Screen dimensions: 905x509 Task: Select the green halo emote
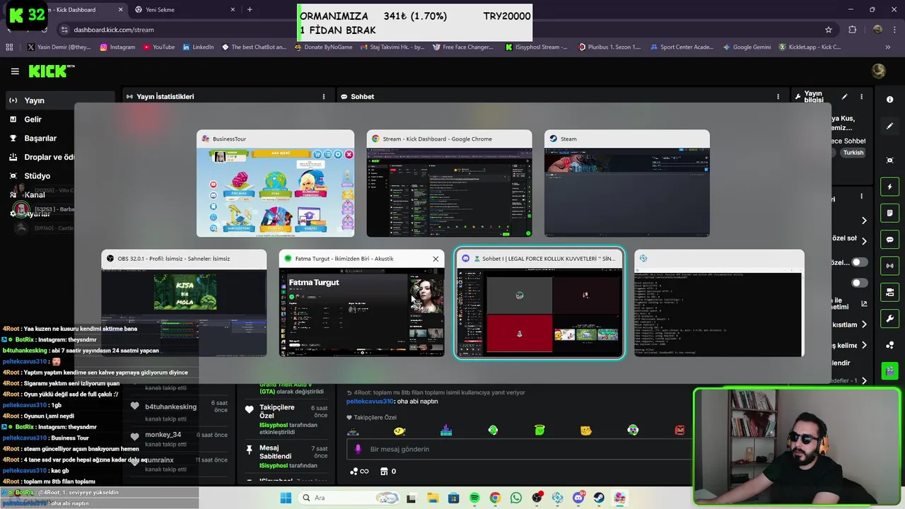[539, 430]
